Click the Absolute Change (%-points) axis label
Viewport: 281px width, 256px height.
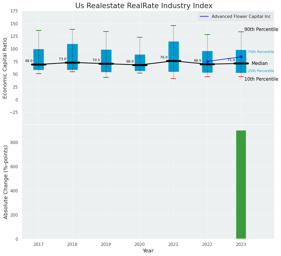[x=6, y=182]
